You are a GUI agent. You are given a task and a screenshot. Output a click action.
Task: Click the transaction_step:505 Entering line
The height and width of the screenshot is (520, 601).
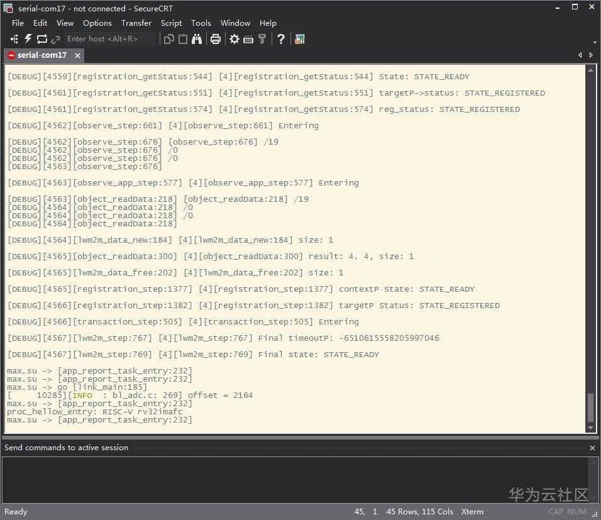coord(183,322)
